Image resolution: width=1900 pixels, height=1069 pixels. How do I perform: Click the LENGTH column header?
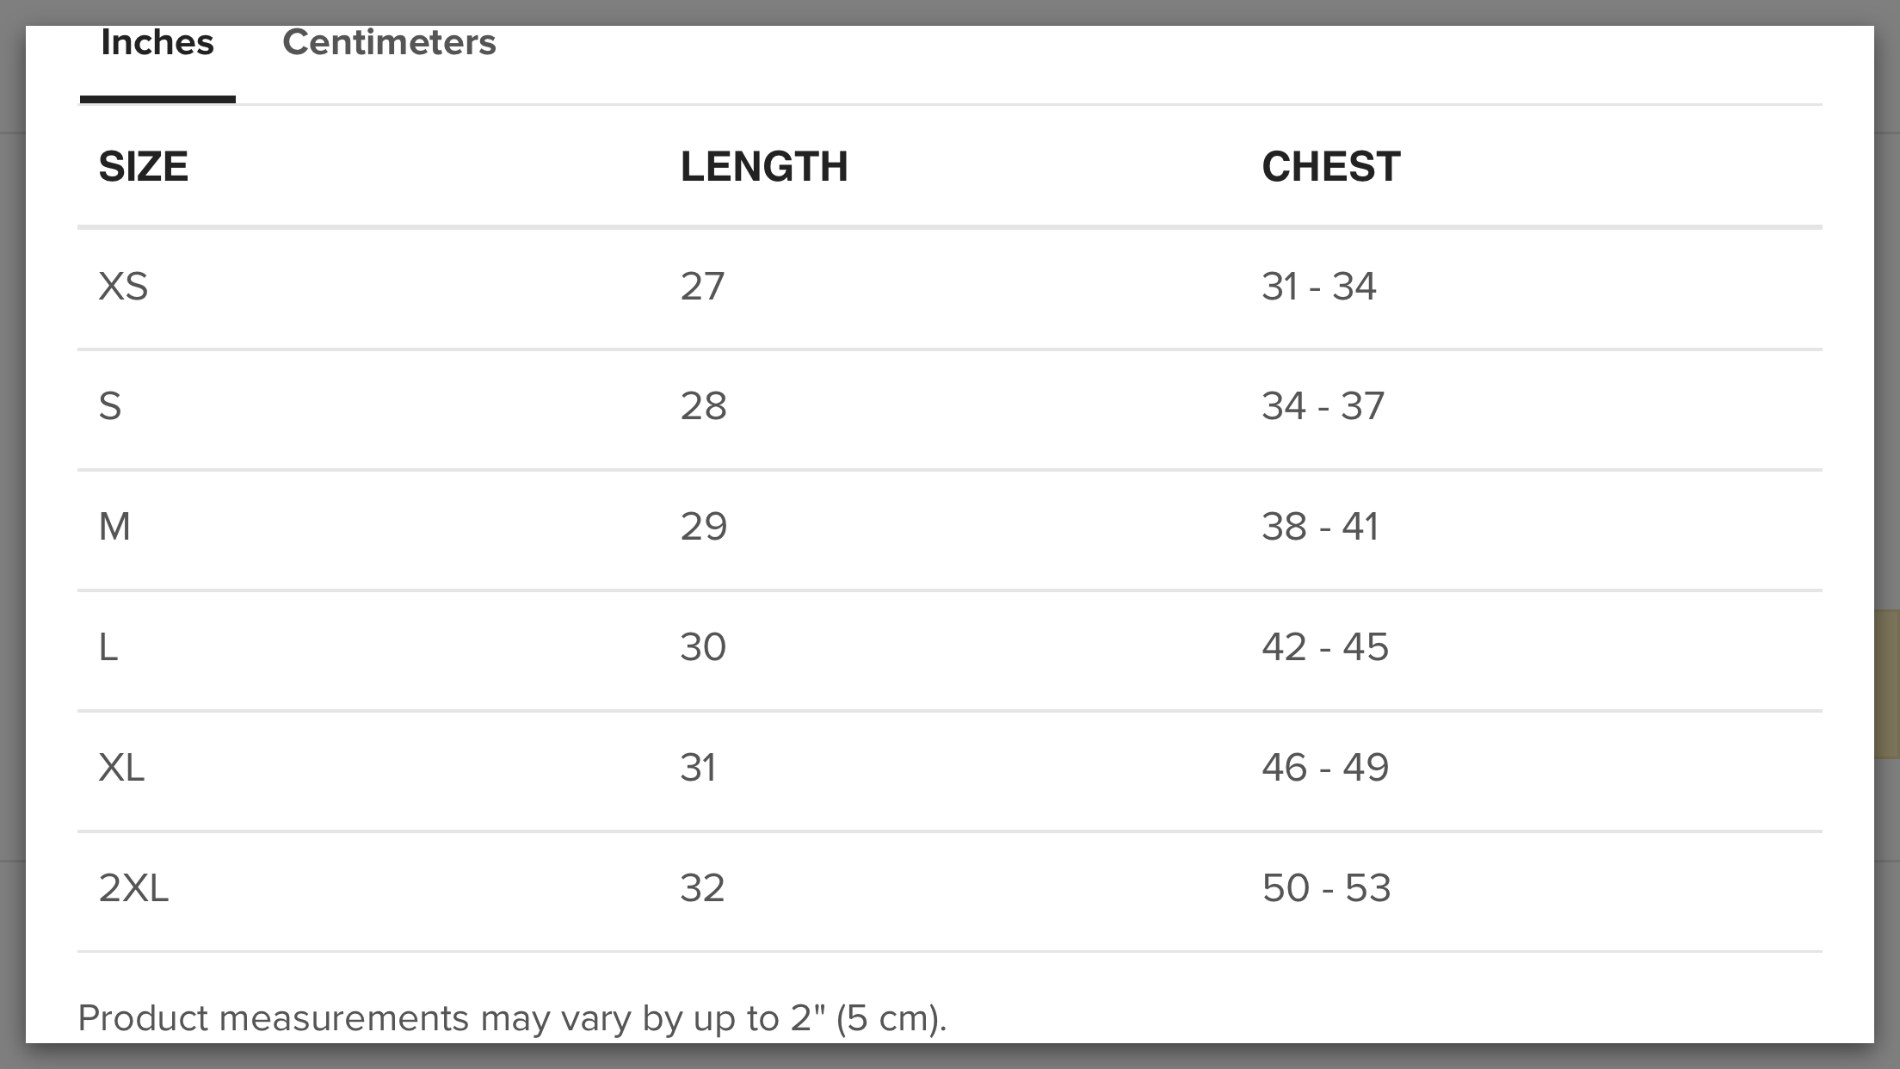pos(764,166)
